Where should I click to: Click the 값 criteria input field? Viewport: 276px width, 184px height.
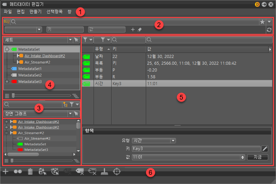[x=107, y=29]
